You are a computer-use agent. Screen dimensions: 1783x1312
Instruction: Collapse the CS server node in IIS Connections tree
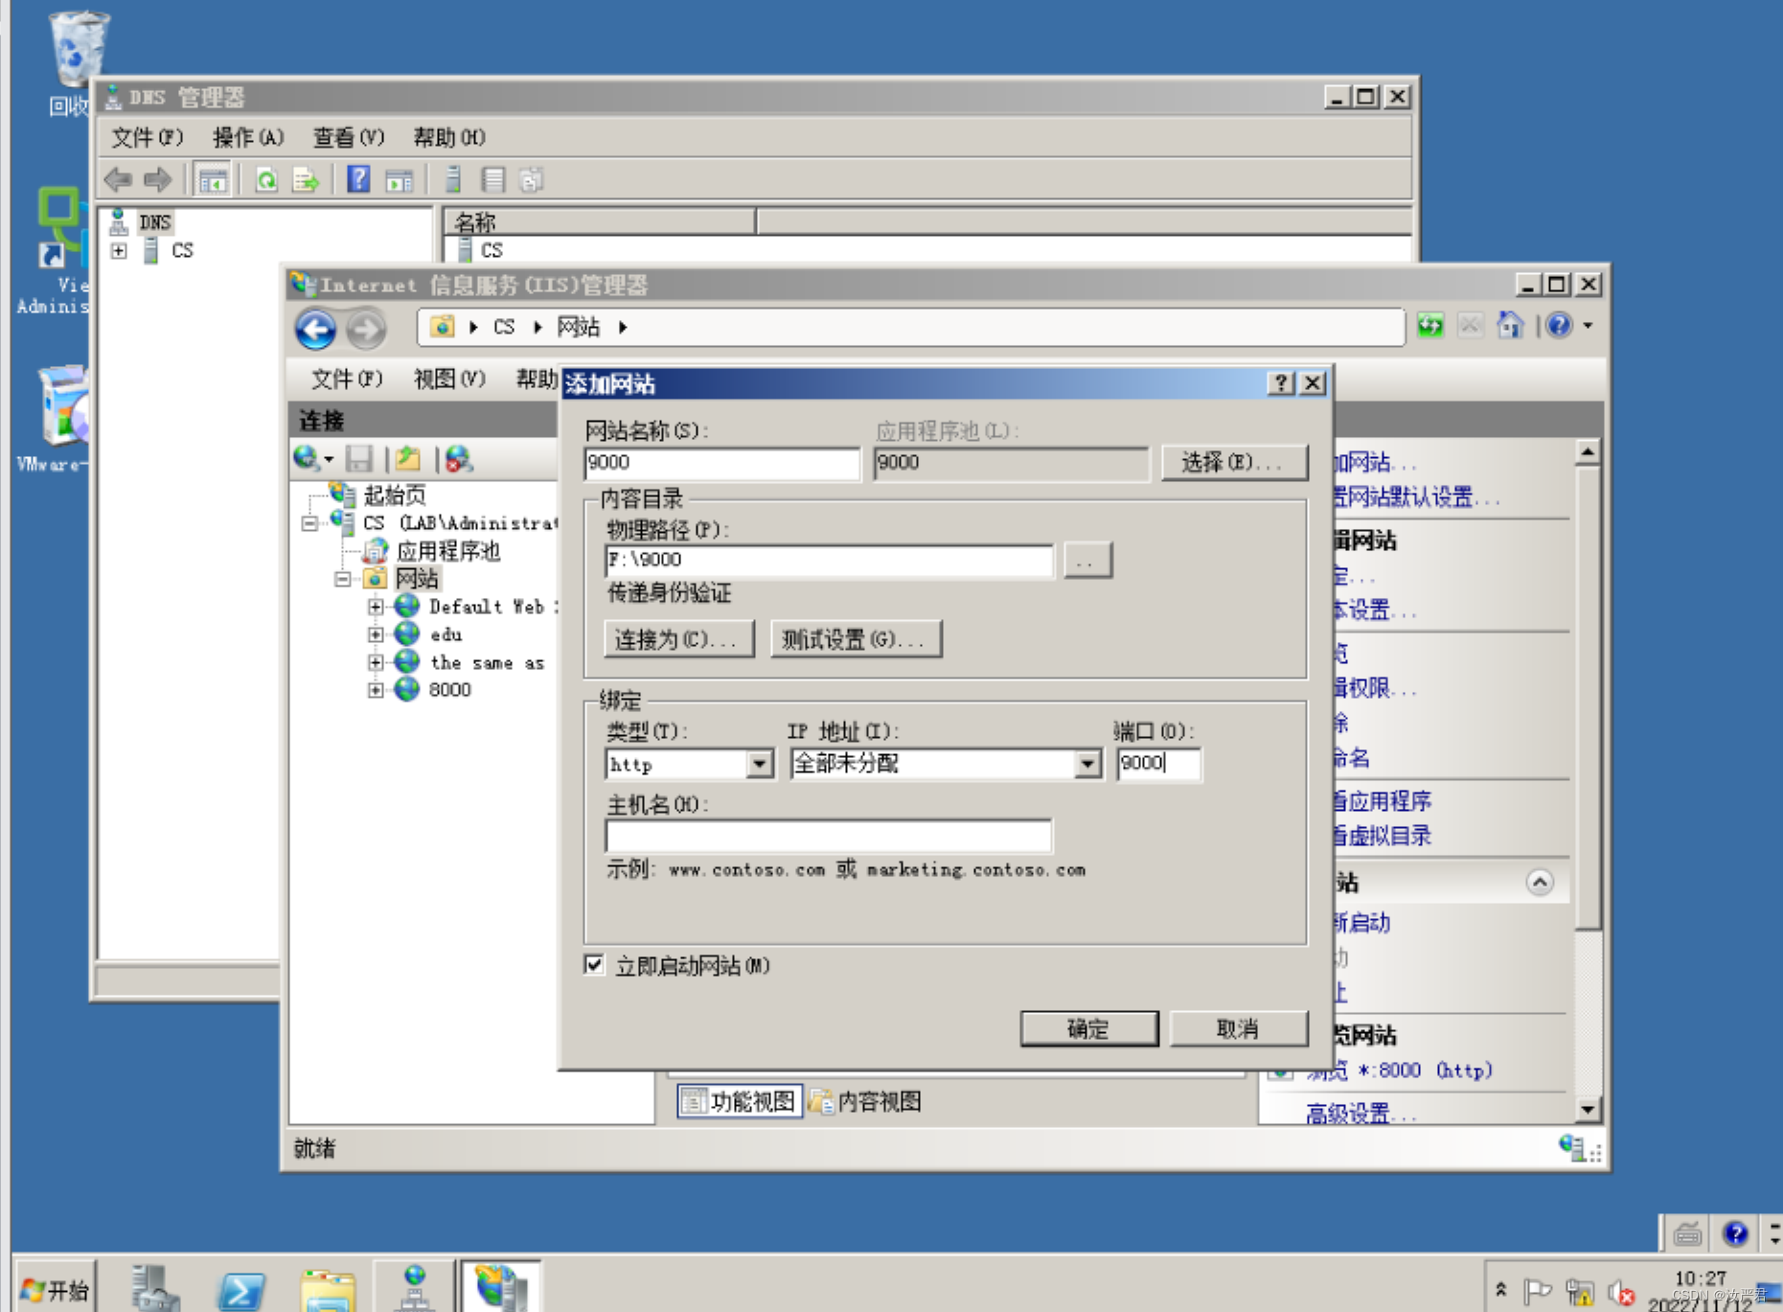(x=309, y=523)
